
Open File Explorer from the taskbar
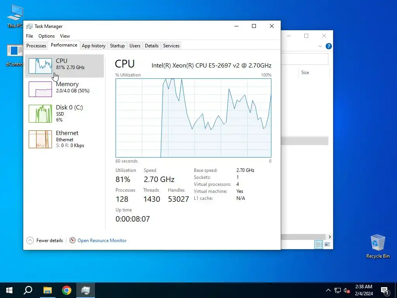click(47, 290)
